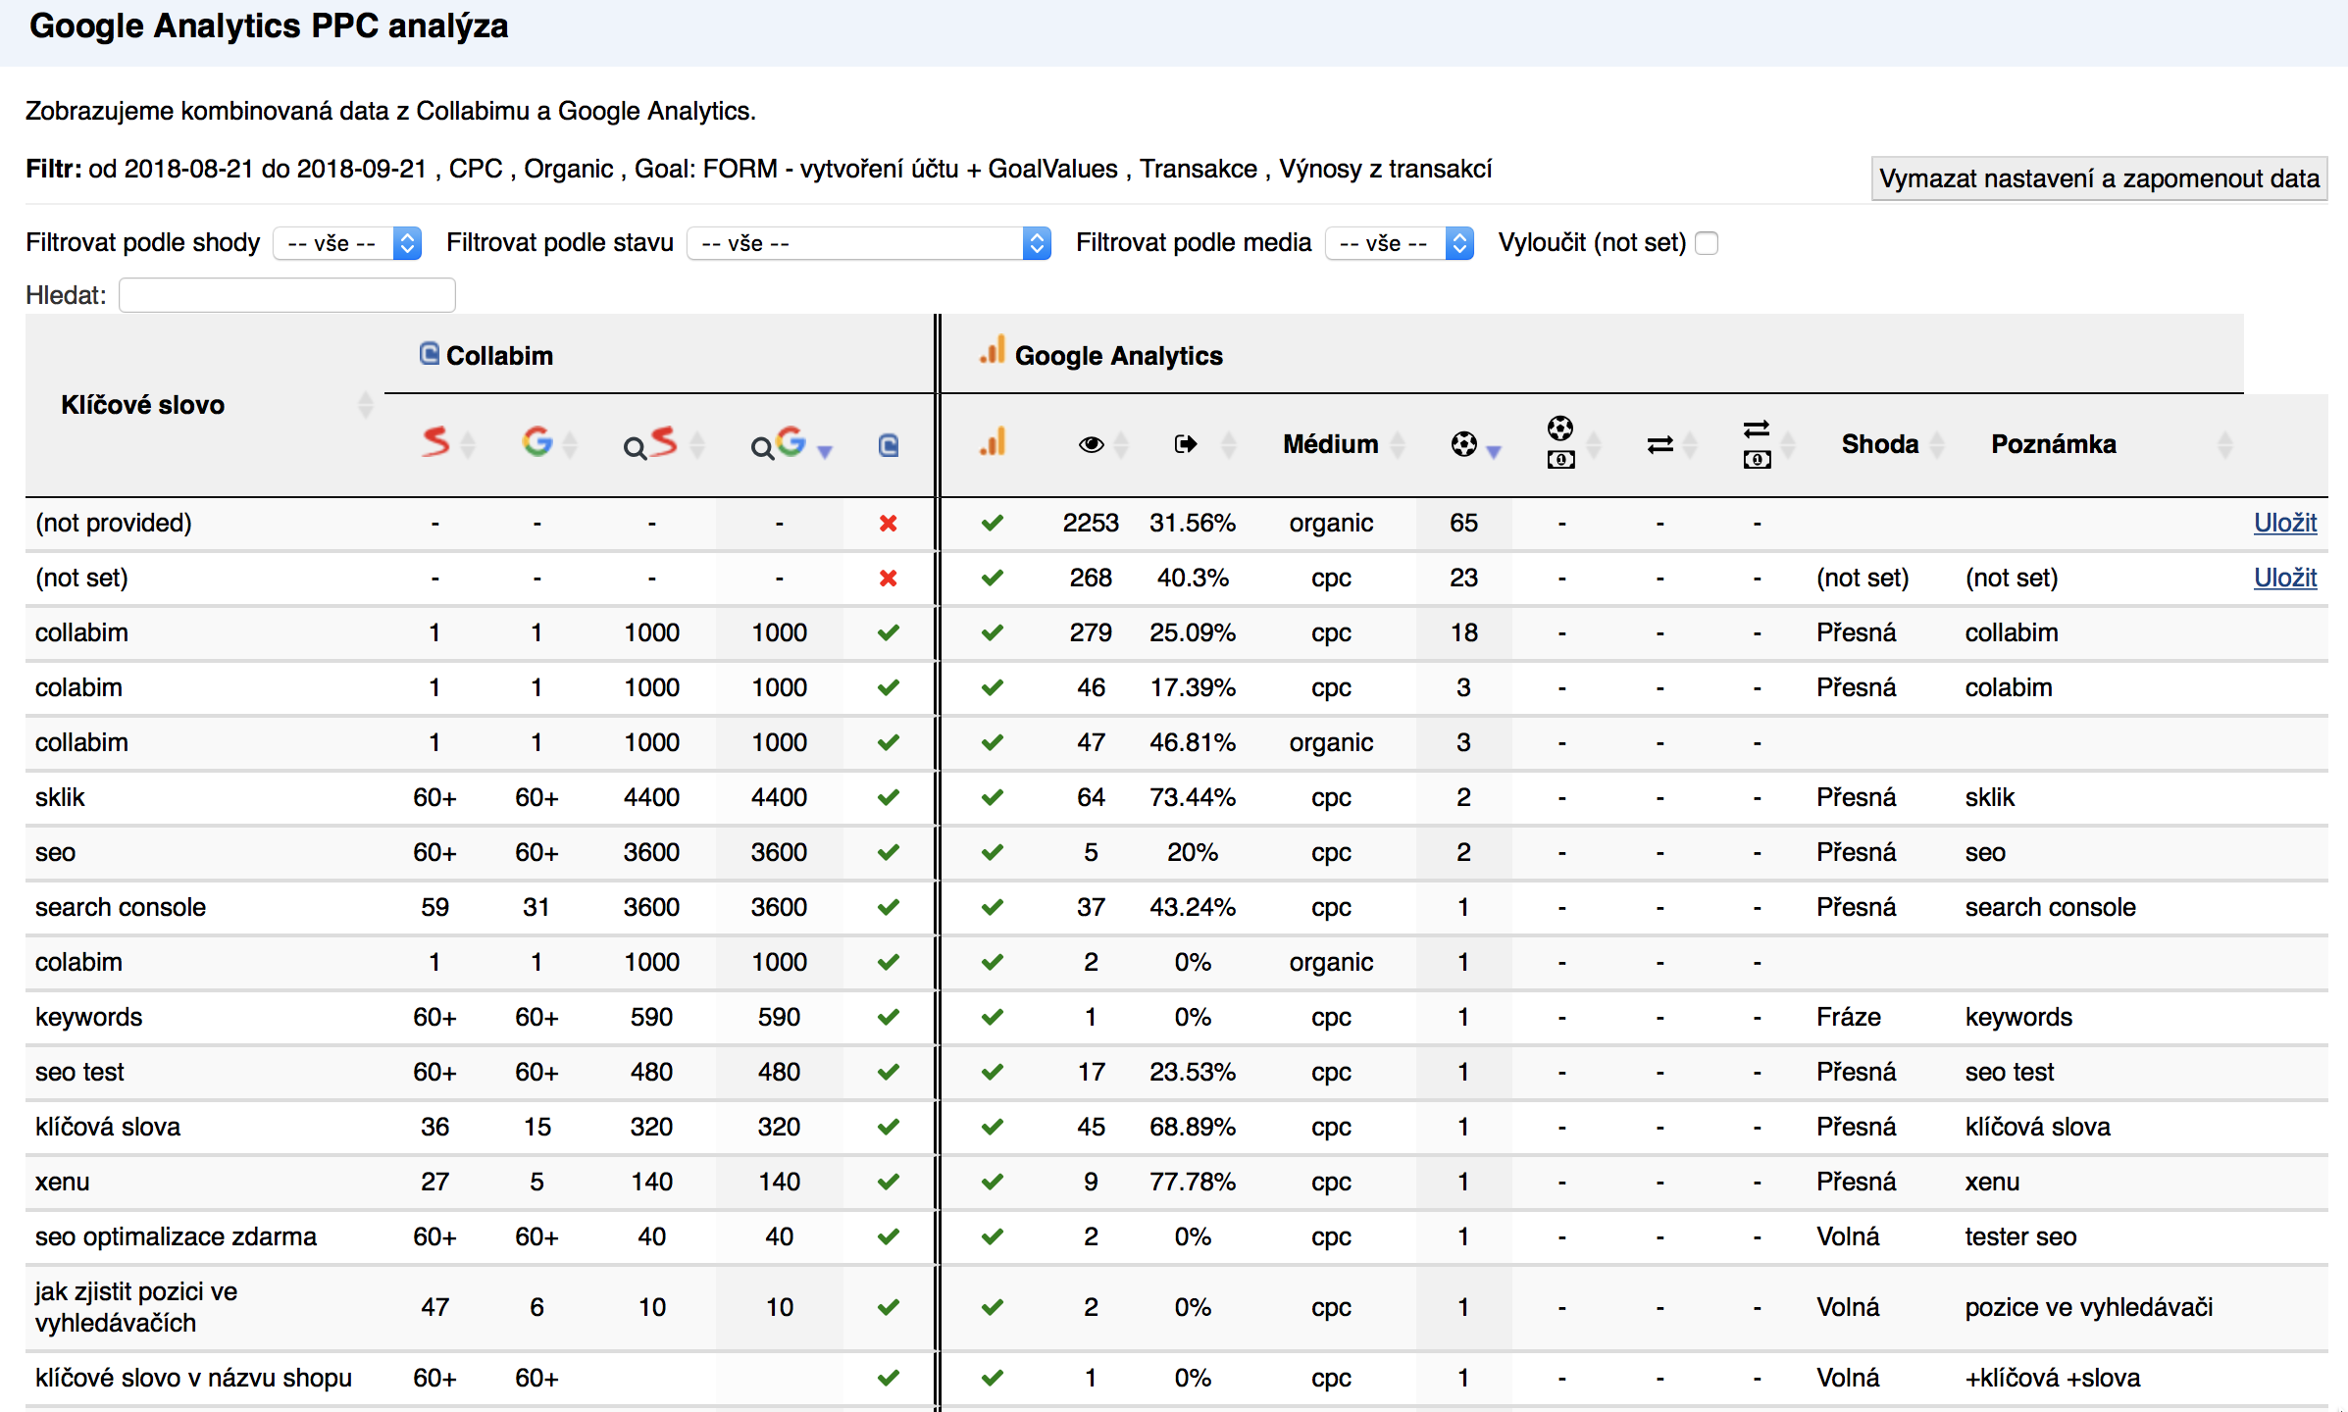This screenshot has width=2348, height=1412.
Task: Click visits value 2253
Action: pyautogui.click(x=1091, y=524)
